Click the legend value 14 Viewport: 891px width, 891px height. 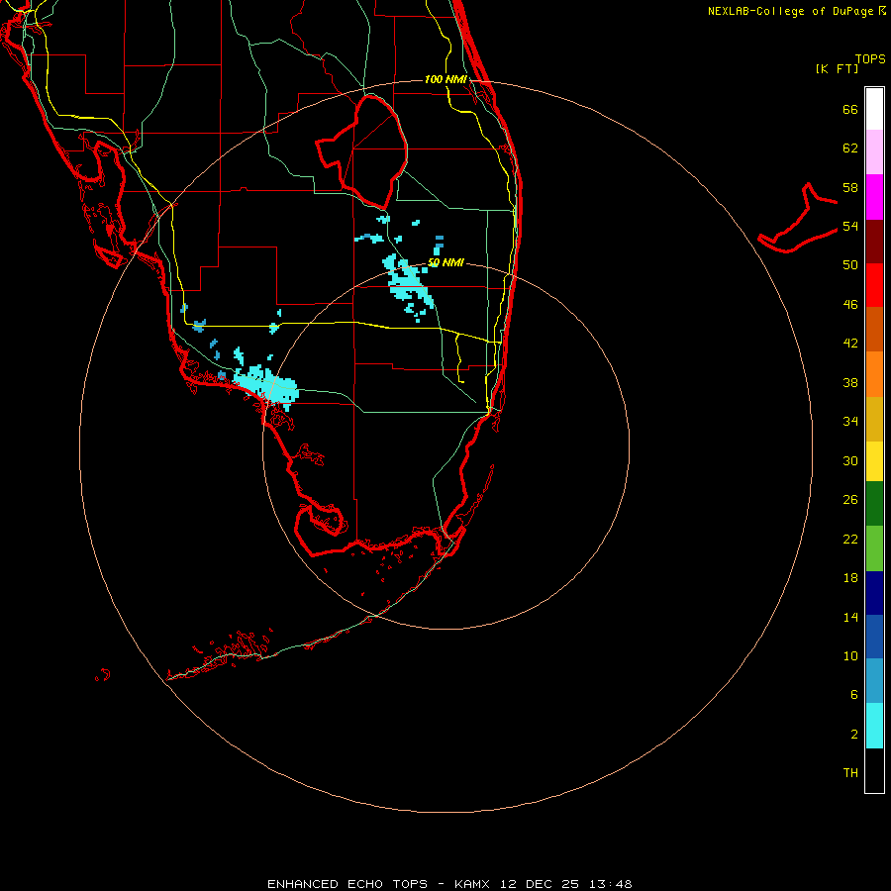(x=850, y=617)
